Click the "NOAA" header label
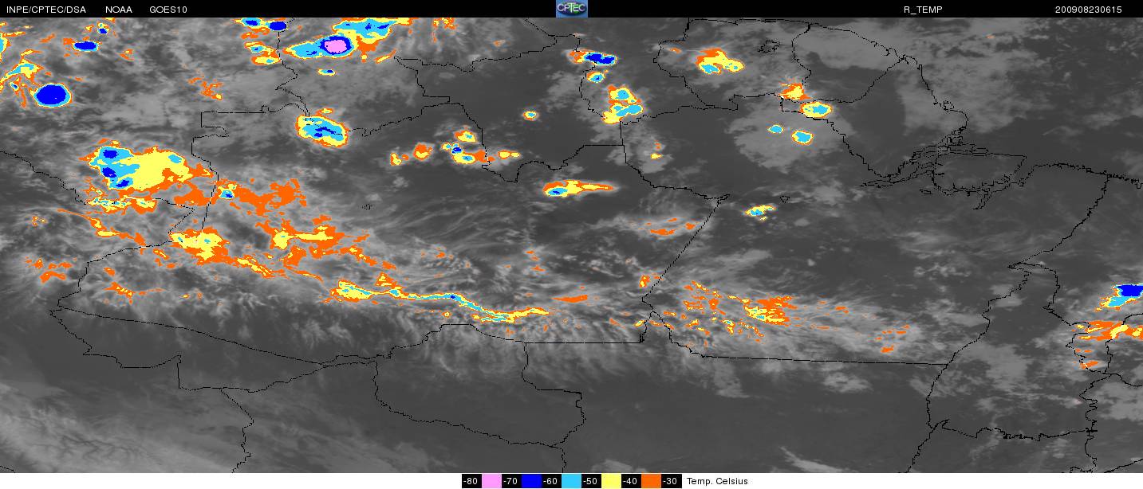 click(119, 10)
